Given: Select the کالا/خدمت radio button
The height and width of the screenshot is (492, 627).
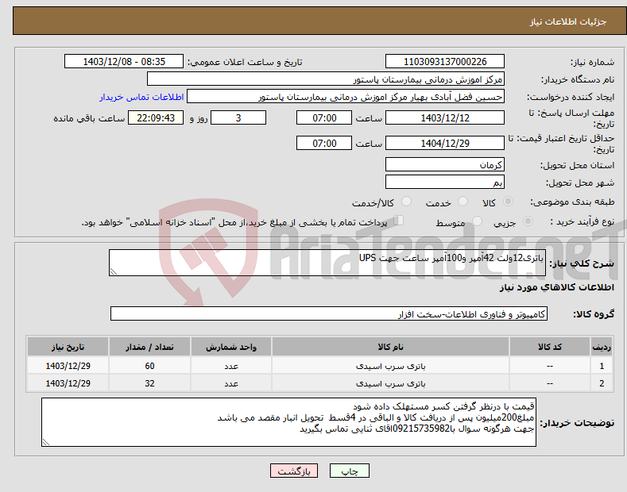Looking at the screenshot, I should (x=406, y=202).
